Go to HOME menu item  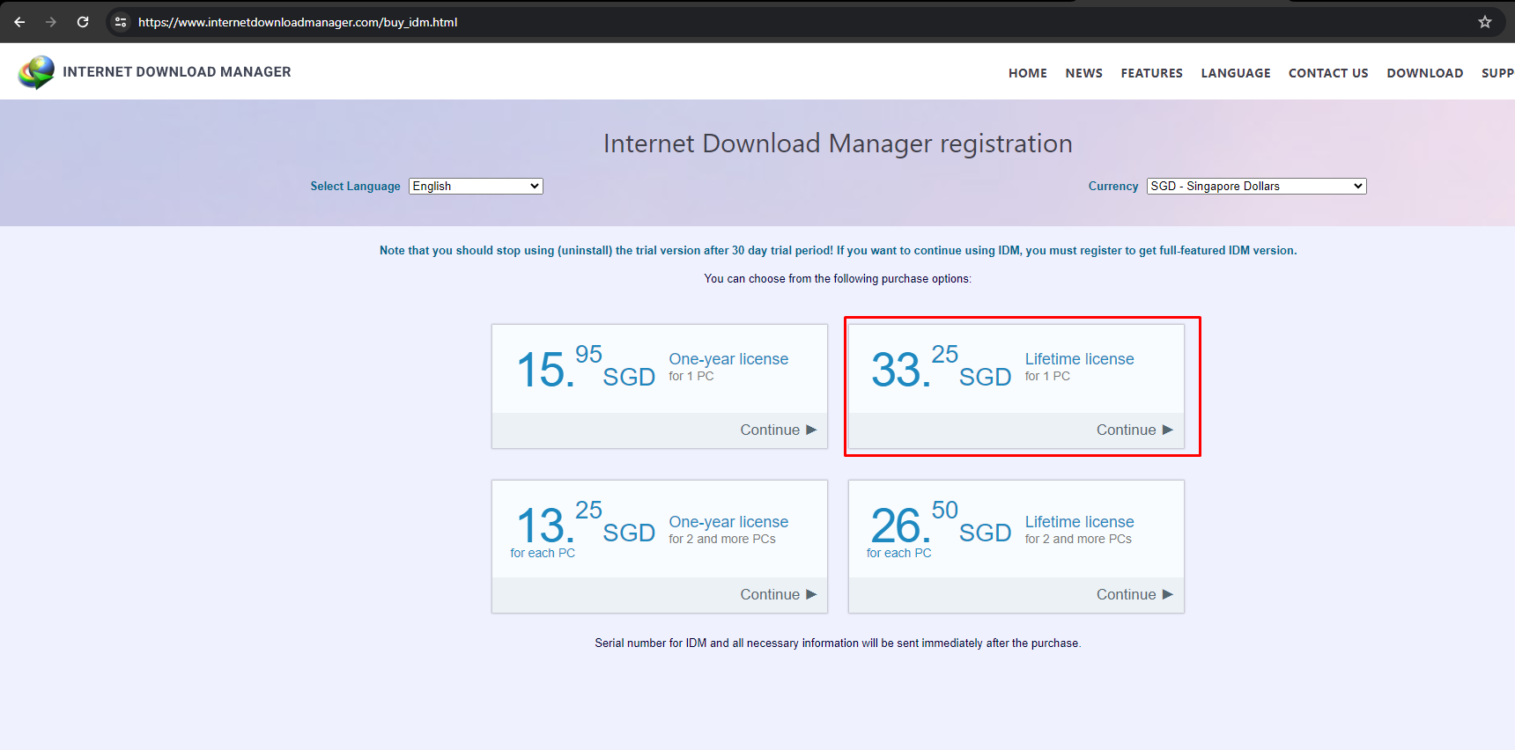pos(1028,73)
